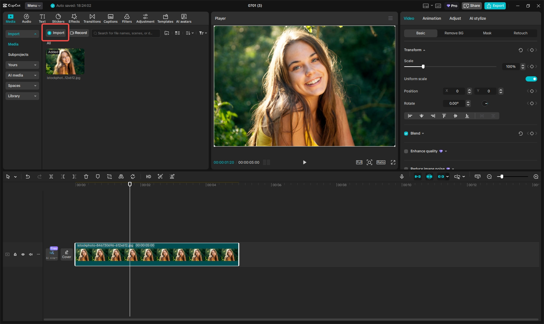This screenshot has width=544, height=324.
Task: Click the Export button
Action: (x=495, y=5)
